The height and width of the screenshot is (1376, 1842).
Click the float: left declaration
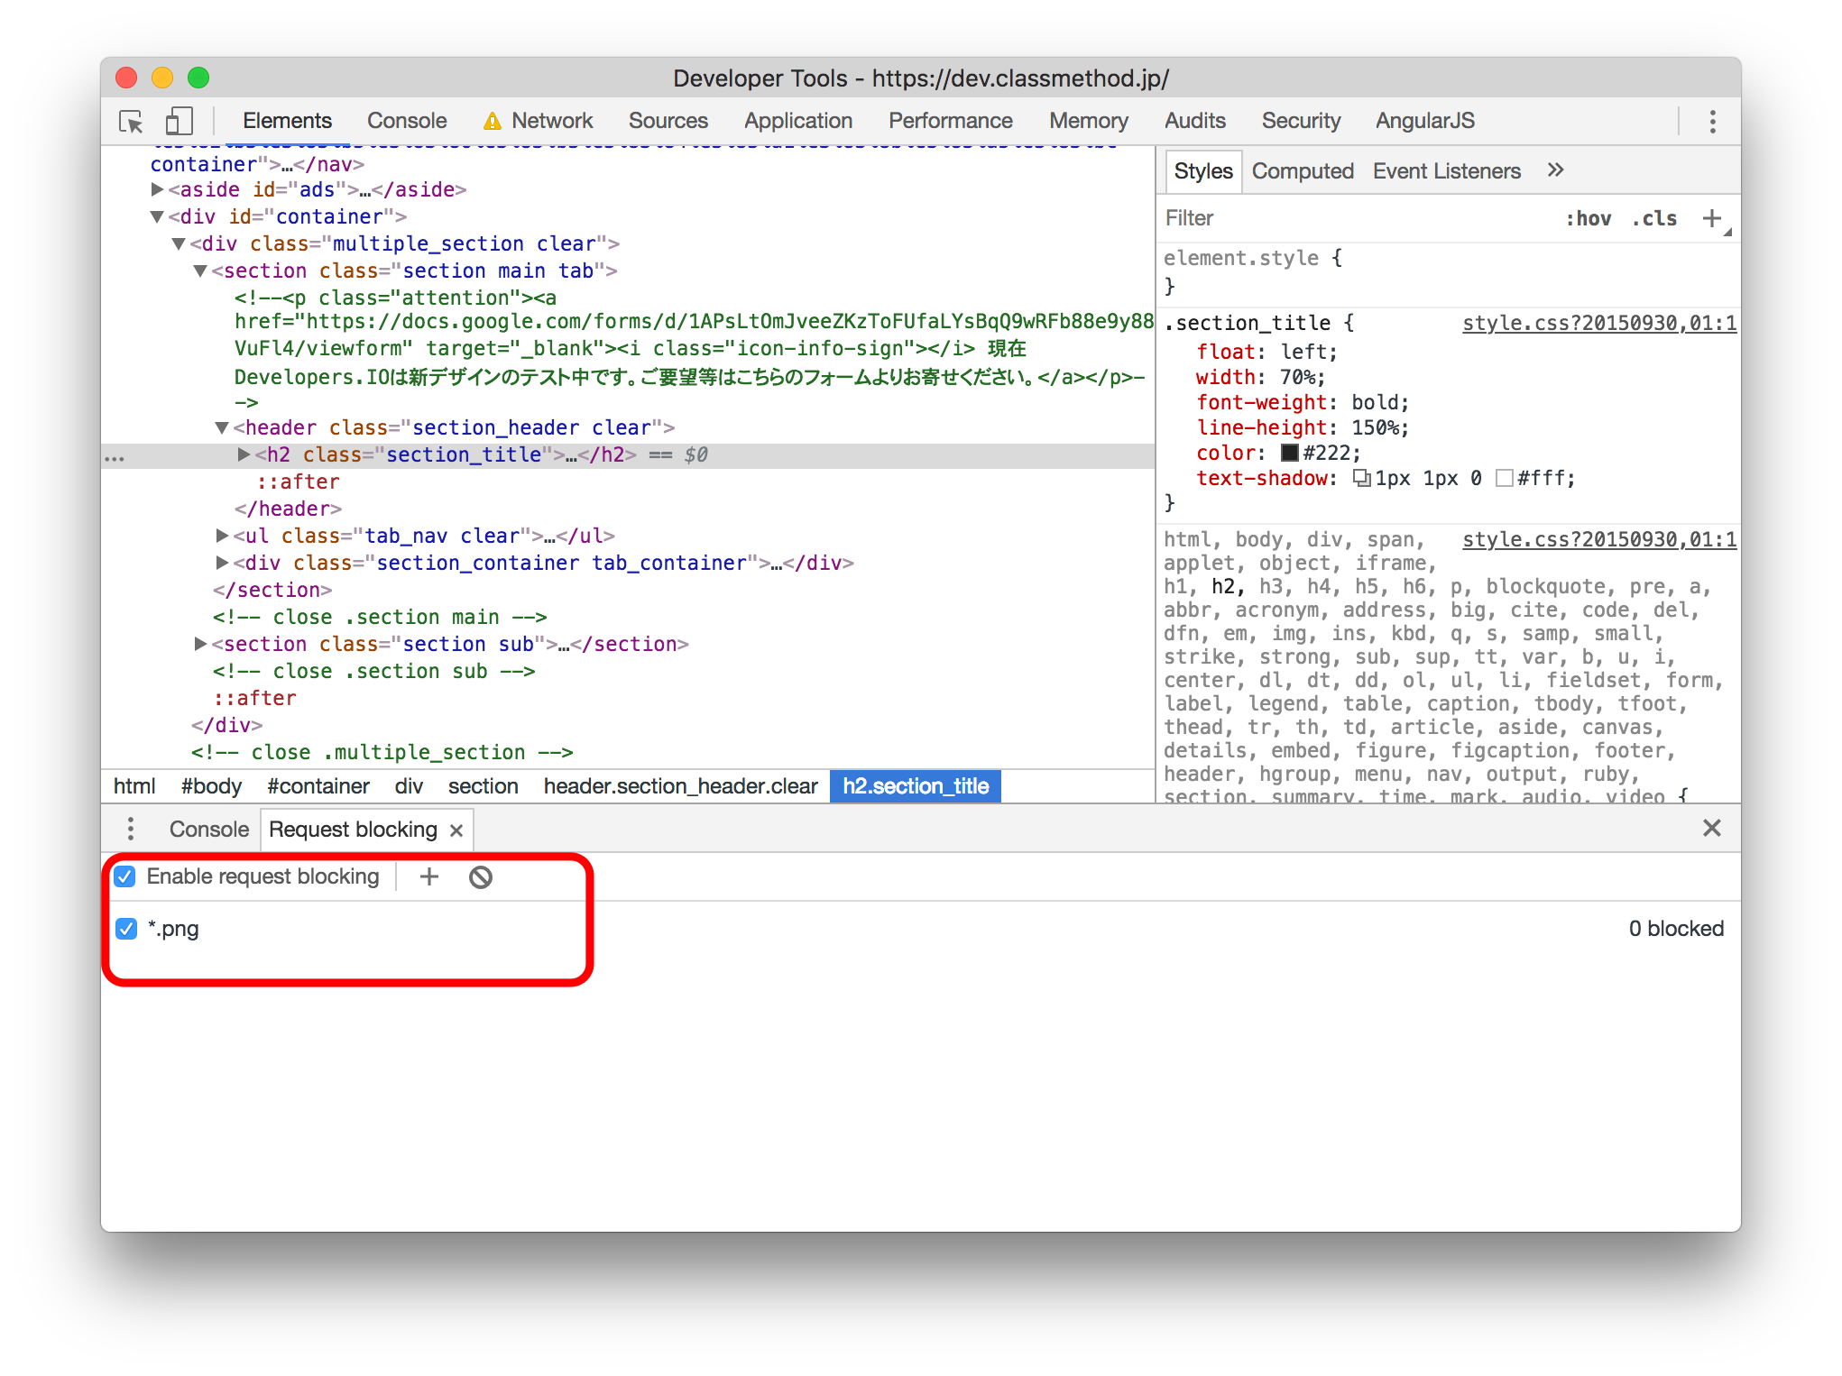click(1266, 352)
